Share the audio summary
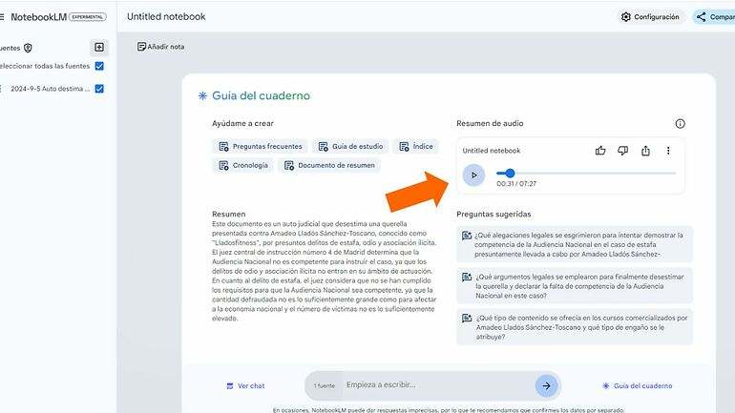The image size is (735, 413). pos(645,151)
